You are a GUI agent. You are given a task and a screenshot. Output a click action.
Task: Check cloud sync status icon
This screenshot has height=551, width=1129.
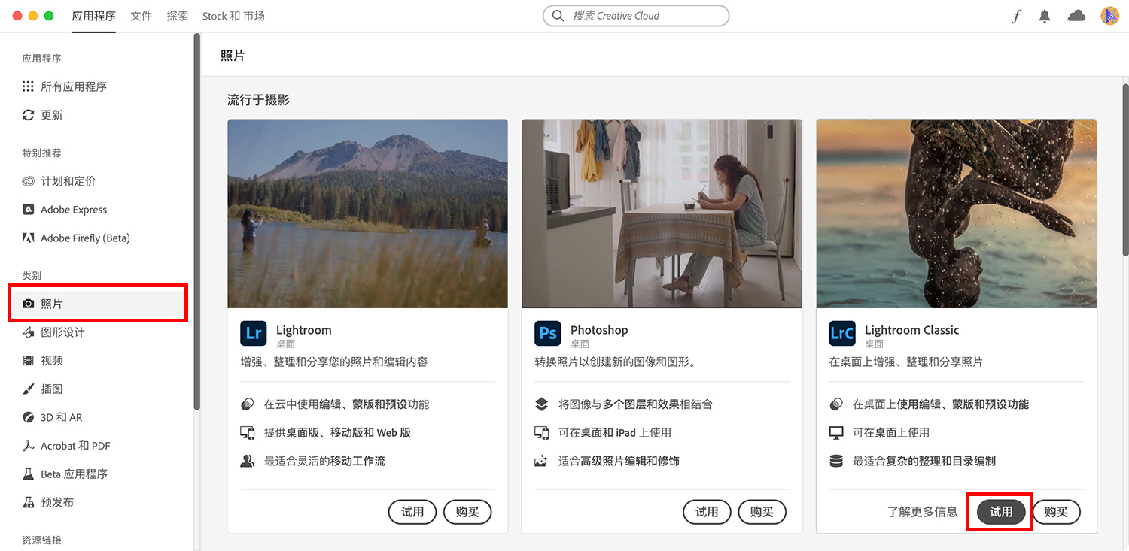pyautogui.click(x=1076, y=16)
